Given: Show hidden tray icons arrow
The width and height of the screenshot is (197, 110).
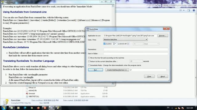Looking at the screenshot, I should point(172,108).
